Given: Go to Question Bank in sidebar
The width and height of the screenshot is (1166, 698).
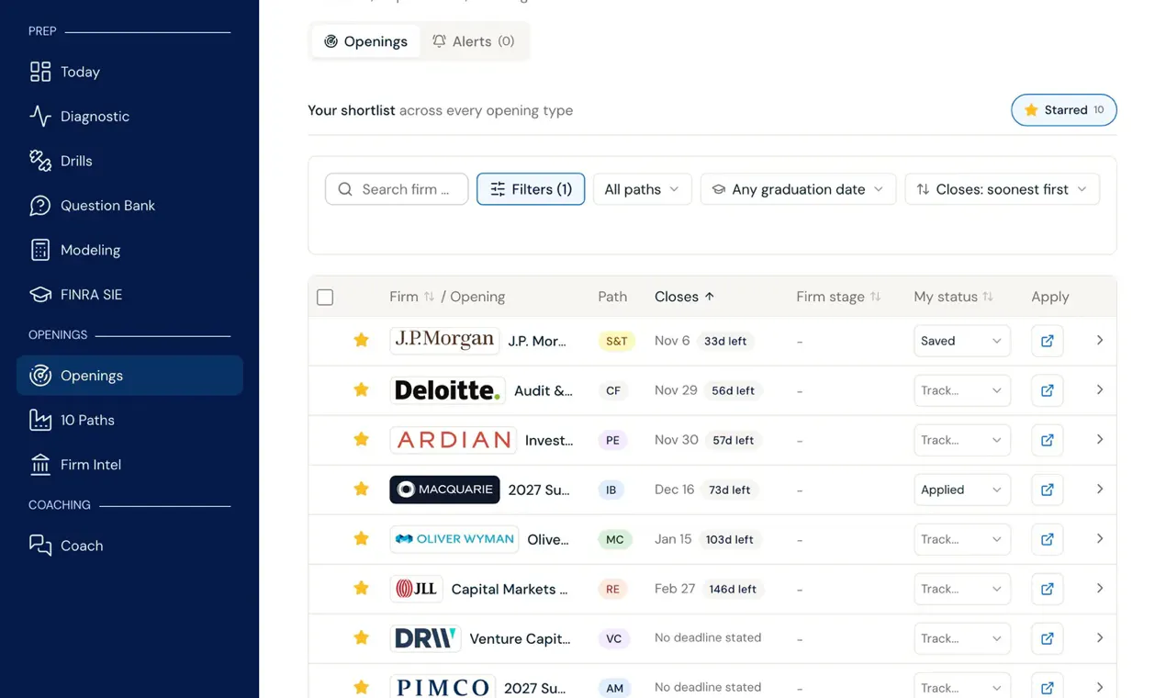Looking at the screenshot, I should coord(129,206).
